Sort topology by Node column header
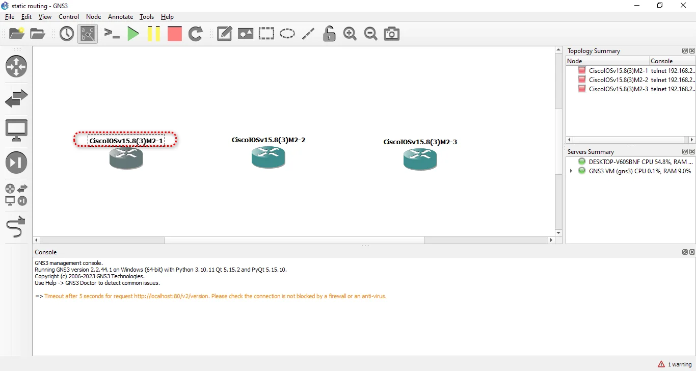696x371 pixels. point(608,61)
